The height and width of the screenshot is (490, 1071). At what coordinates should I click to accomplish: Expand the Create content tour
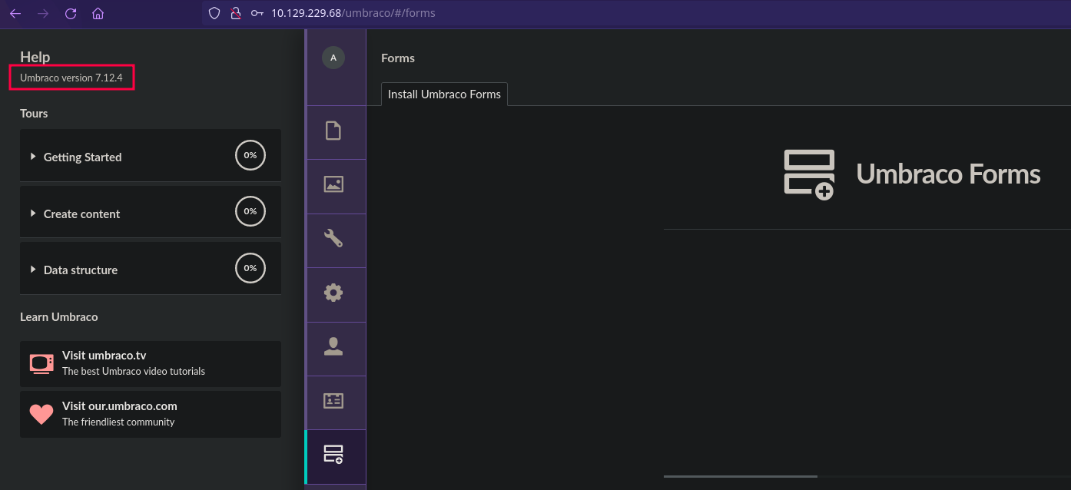coord(81,214)
